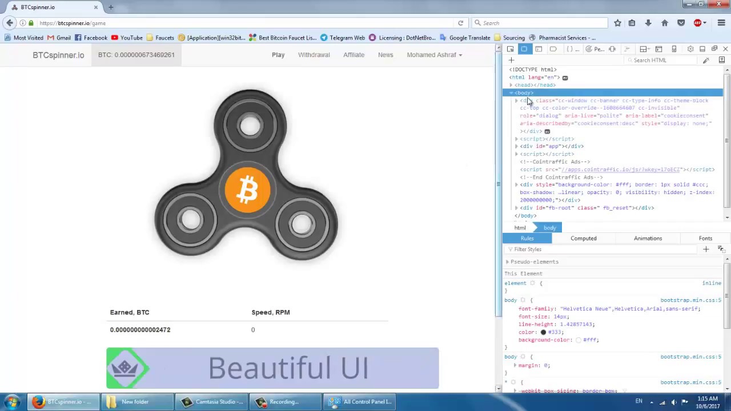
Task: Click the body breadcrumb
Action: click(550, 228)
